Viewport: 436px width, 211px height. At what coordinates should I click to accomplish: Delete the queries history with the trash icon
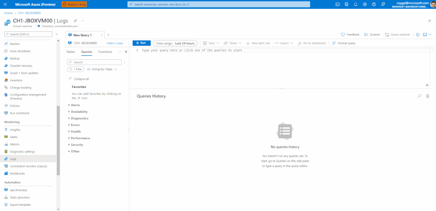click(x=428, y=96)
